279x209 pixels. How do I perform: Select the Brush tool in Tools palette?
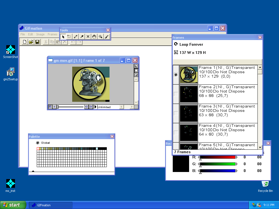coord(106,36)
